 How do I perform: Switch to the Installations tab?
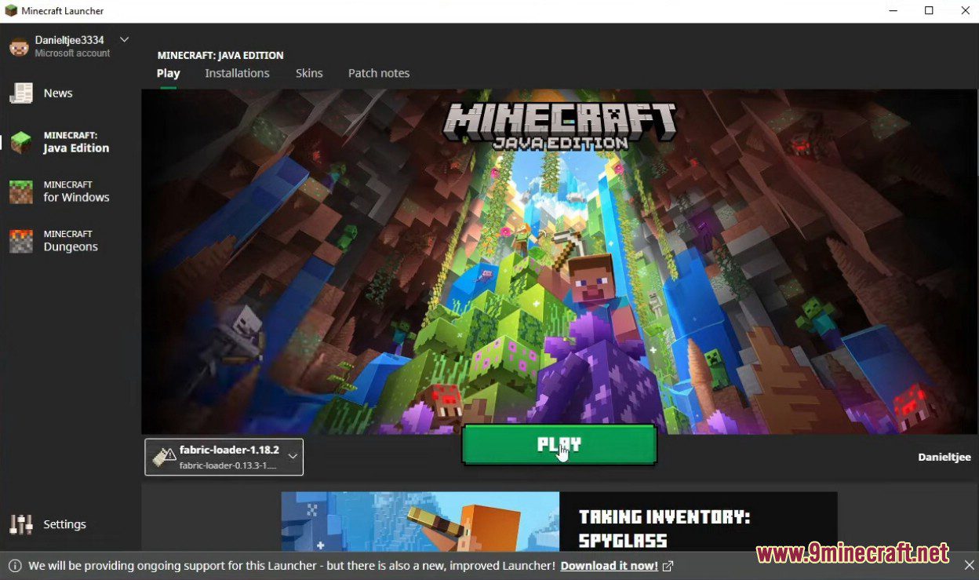pos(237,73)
